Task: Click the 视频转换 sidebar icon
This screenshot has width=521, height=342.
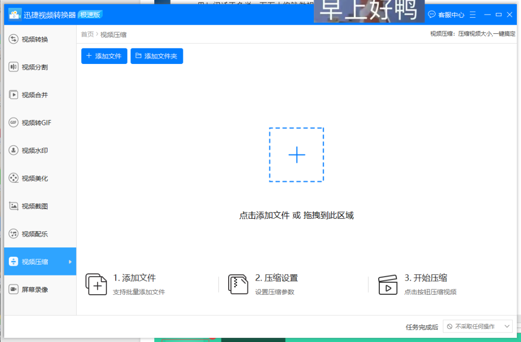Action: point(14,40)
